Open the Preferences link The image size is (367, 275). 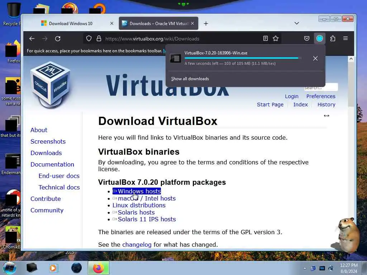click(321, 96)
